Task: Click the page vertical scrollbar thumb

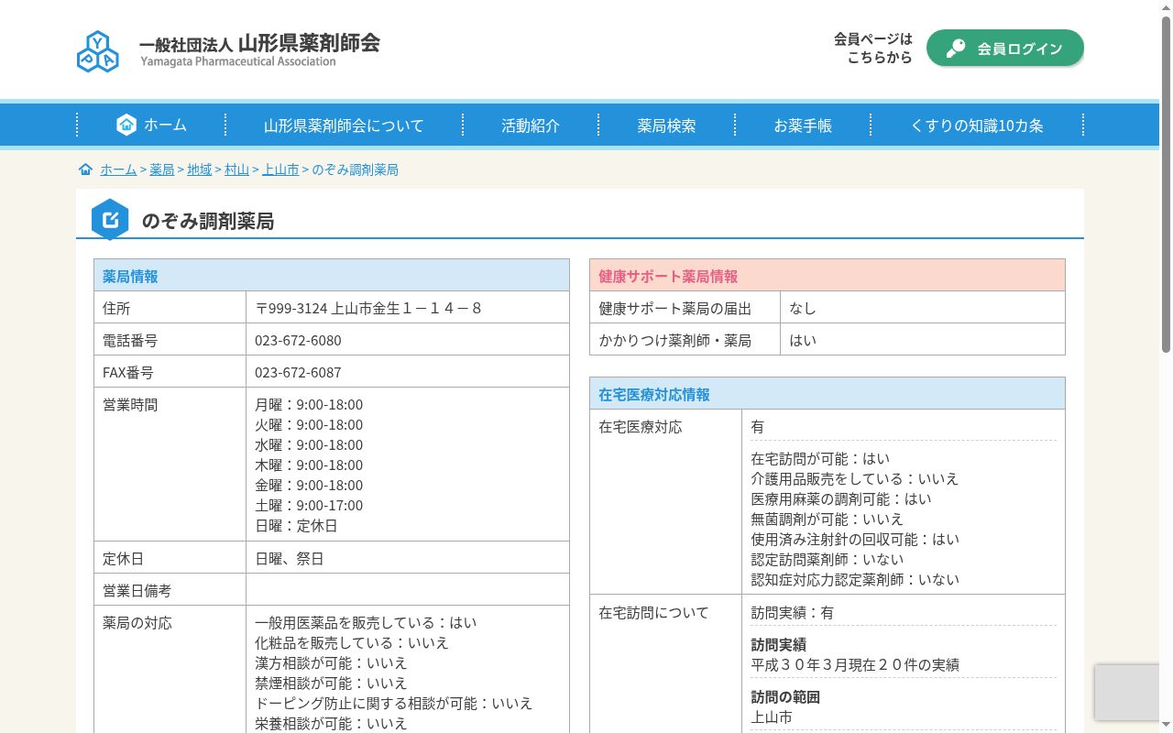Action: (1166, 183)
